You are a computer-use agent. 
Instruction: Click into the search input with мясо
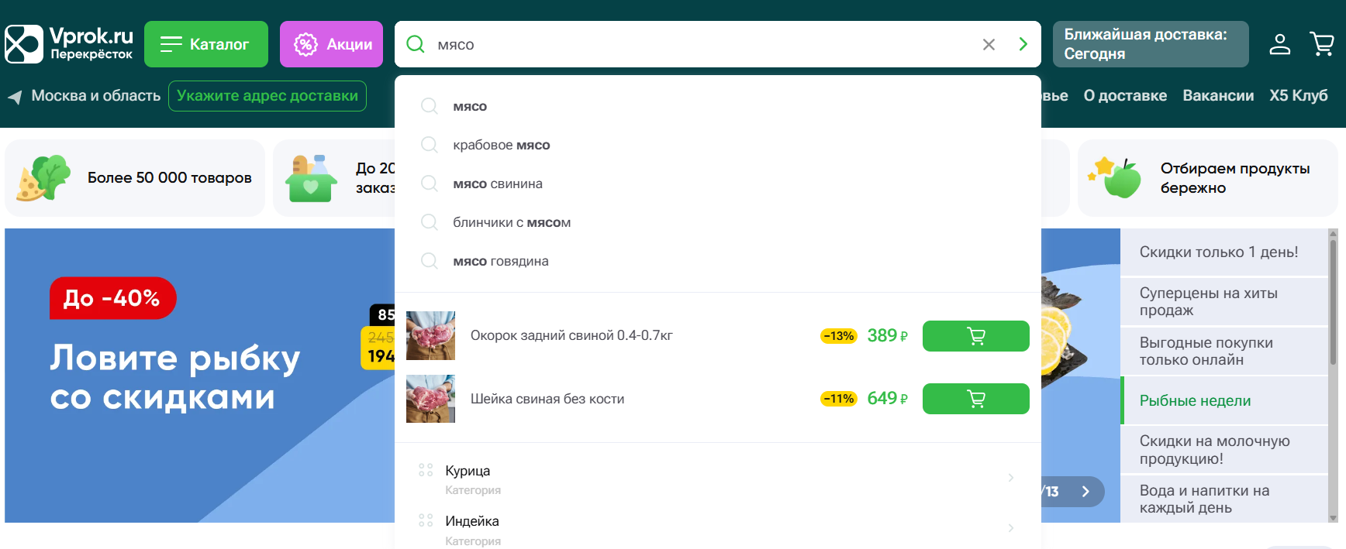pos(698,45)
